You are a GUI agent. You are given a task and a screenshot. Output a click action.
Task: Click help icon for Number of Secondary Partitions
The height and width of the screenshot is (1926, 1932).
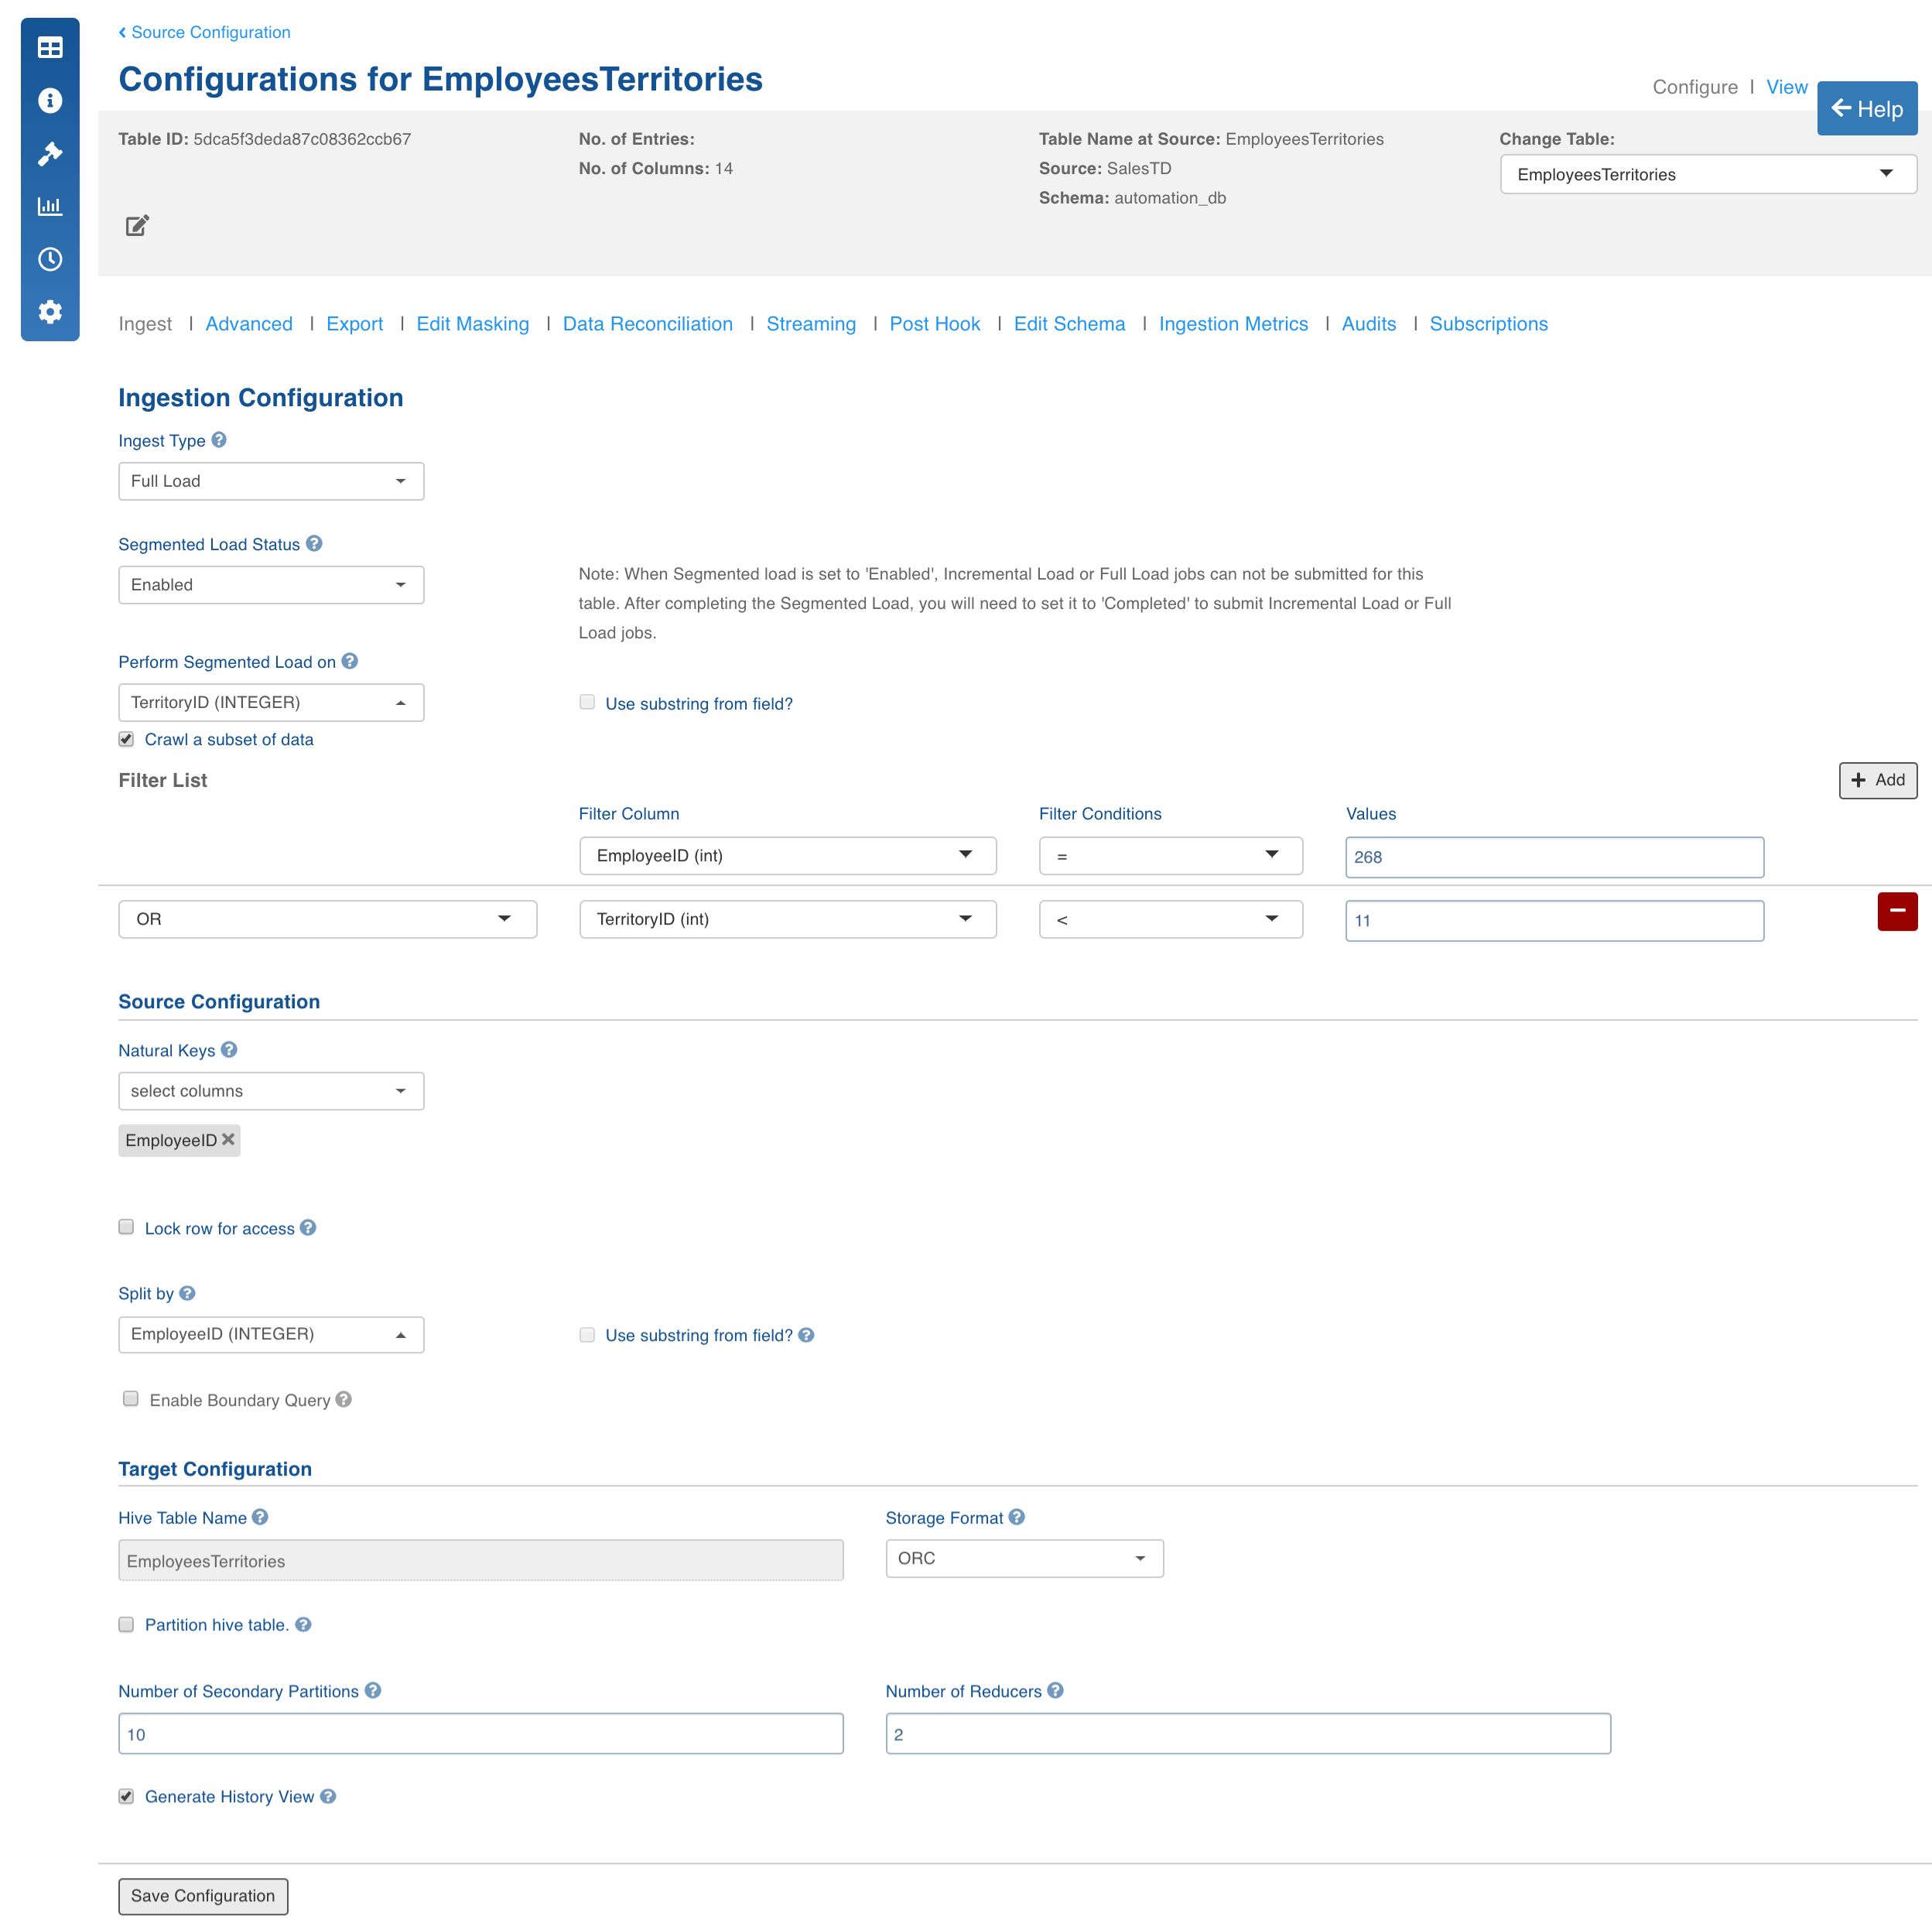coord(373,1690)
